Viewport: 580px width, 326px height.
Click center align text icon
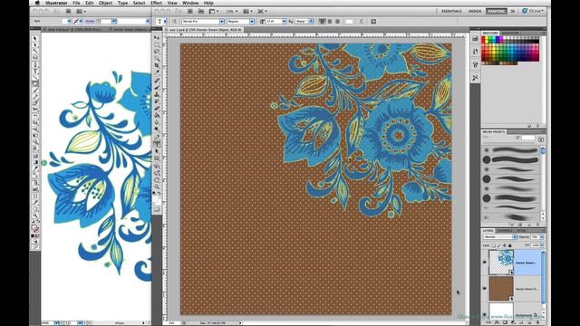coord(330,22)
